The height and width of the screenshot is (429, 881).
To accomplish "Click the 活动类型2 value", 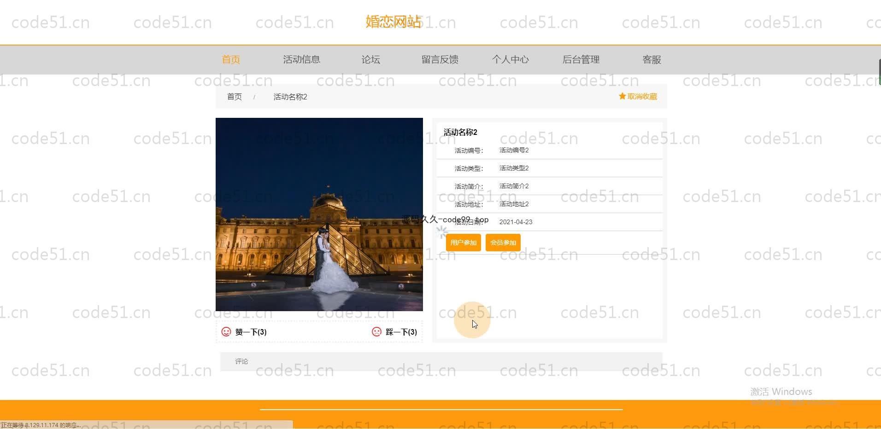I will pos(514,168).
